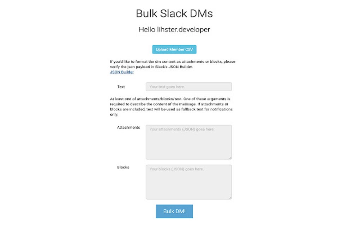Image resolution: width=360 pixels, height=225 pixels.
Task: Click the Hello lihster.developer greeting text
Action: 174,30
